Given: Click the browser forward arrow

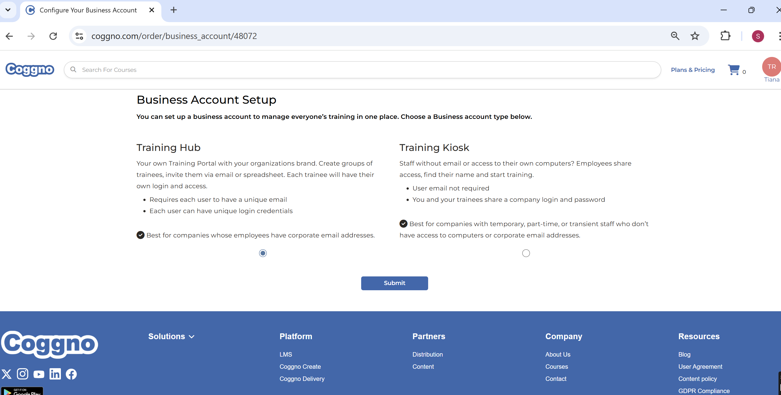Looking at the screenshot, I should (31, 36).
